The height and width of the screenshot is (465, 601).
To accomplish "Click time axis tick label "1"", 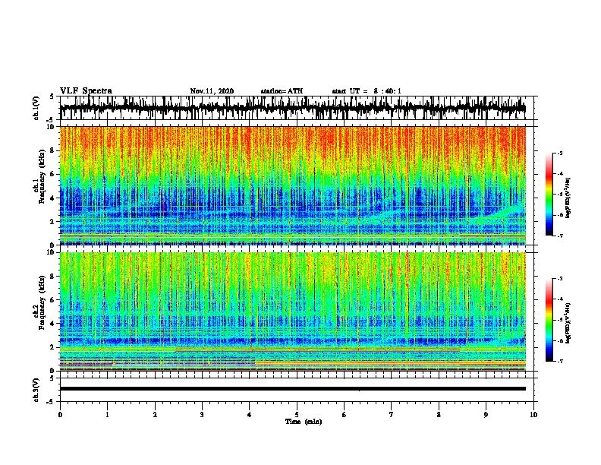I will pos(107,414).
